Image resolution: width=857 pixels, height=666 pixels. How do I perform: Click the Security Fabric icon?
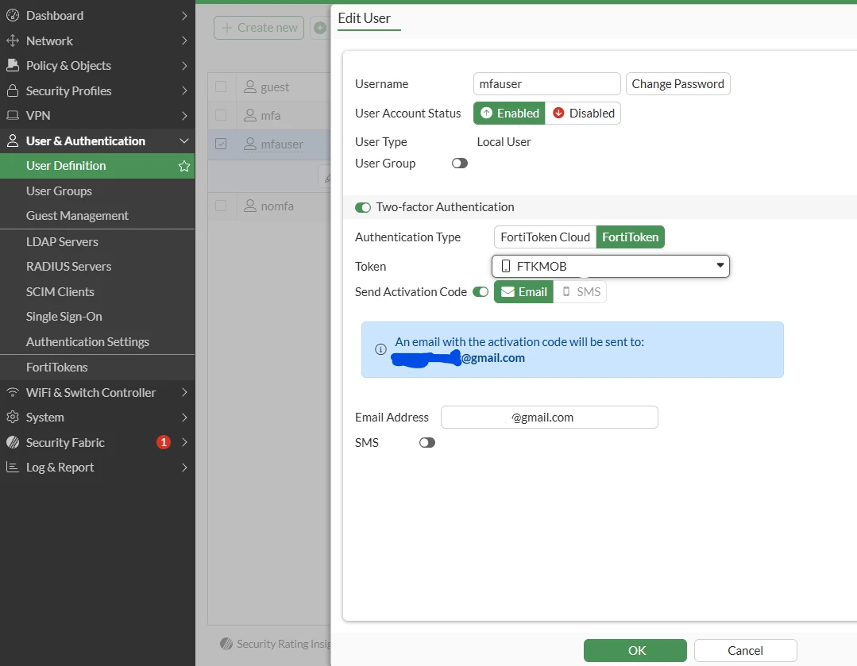[13, 442]
